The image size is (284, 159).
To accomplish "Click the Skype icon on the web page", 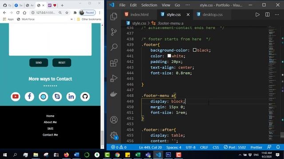I will pos(57,97).
